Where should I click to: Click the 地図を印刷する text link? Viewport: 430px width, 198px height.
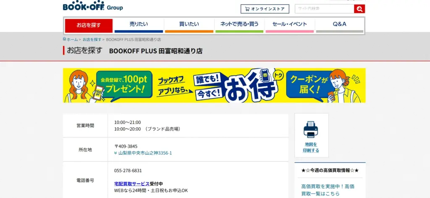click(311, 147)
